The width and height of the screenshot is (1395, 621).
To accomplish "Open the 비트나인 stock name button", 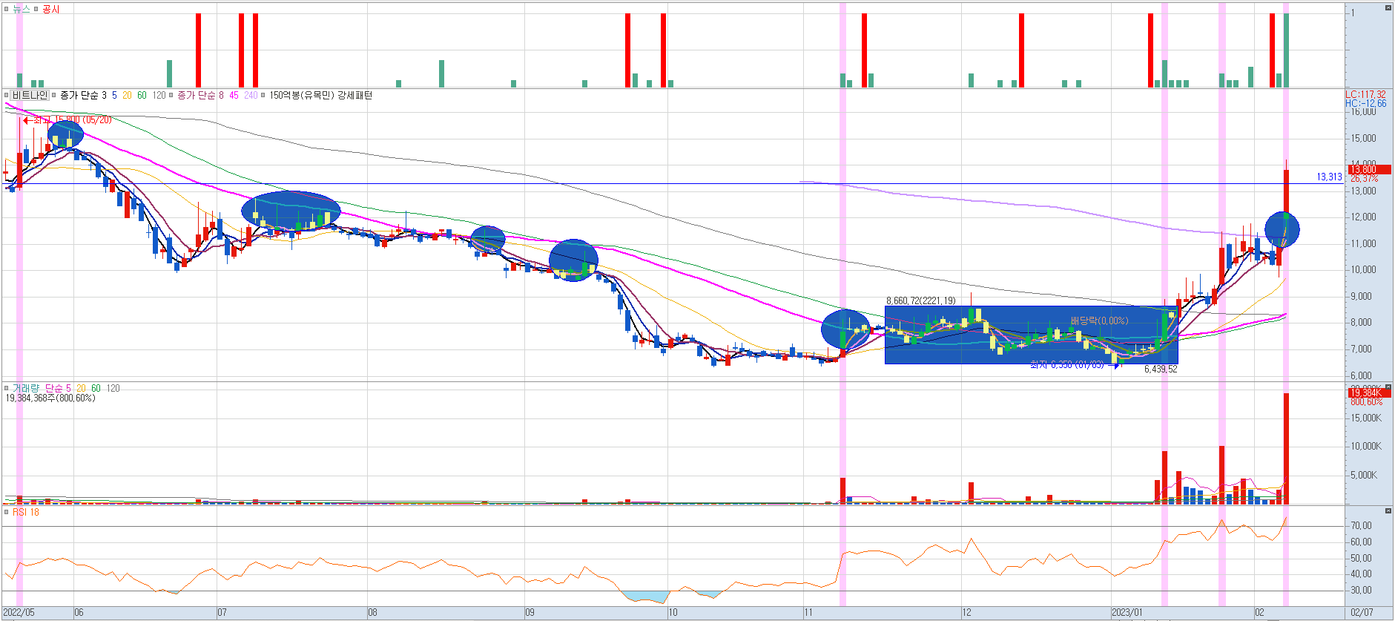I will 30,95.
